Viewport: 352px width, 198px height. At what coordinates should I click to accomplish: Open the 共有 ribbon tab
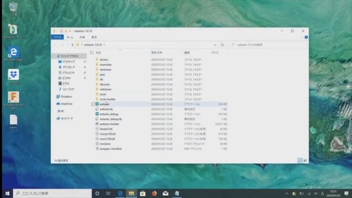(x=82, y=37)
